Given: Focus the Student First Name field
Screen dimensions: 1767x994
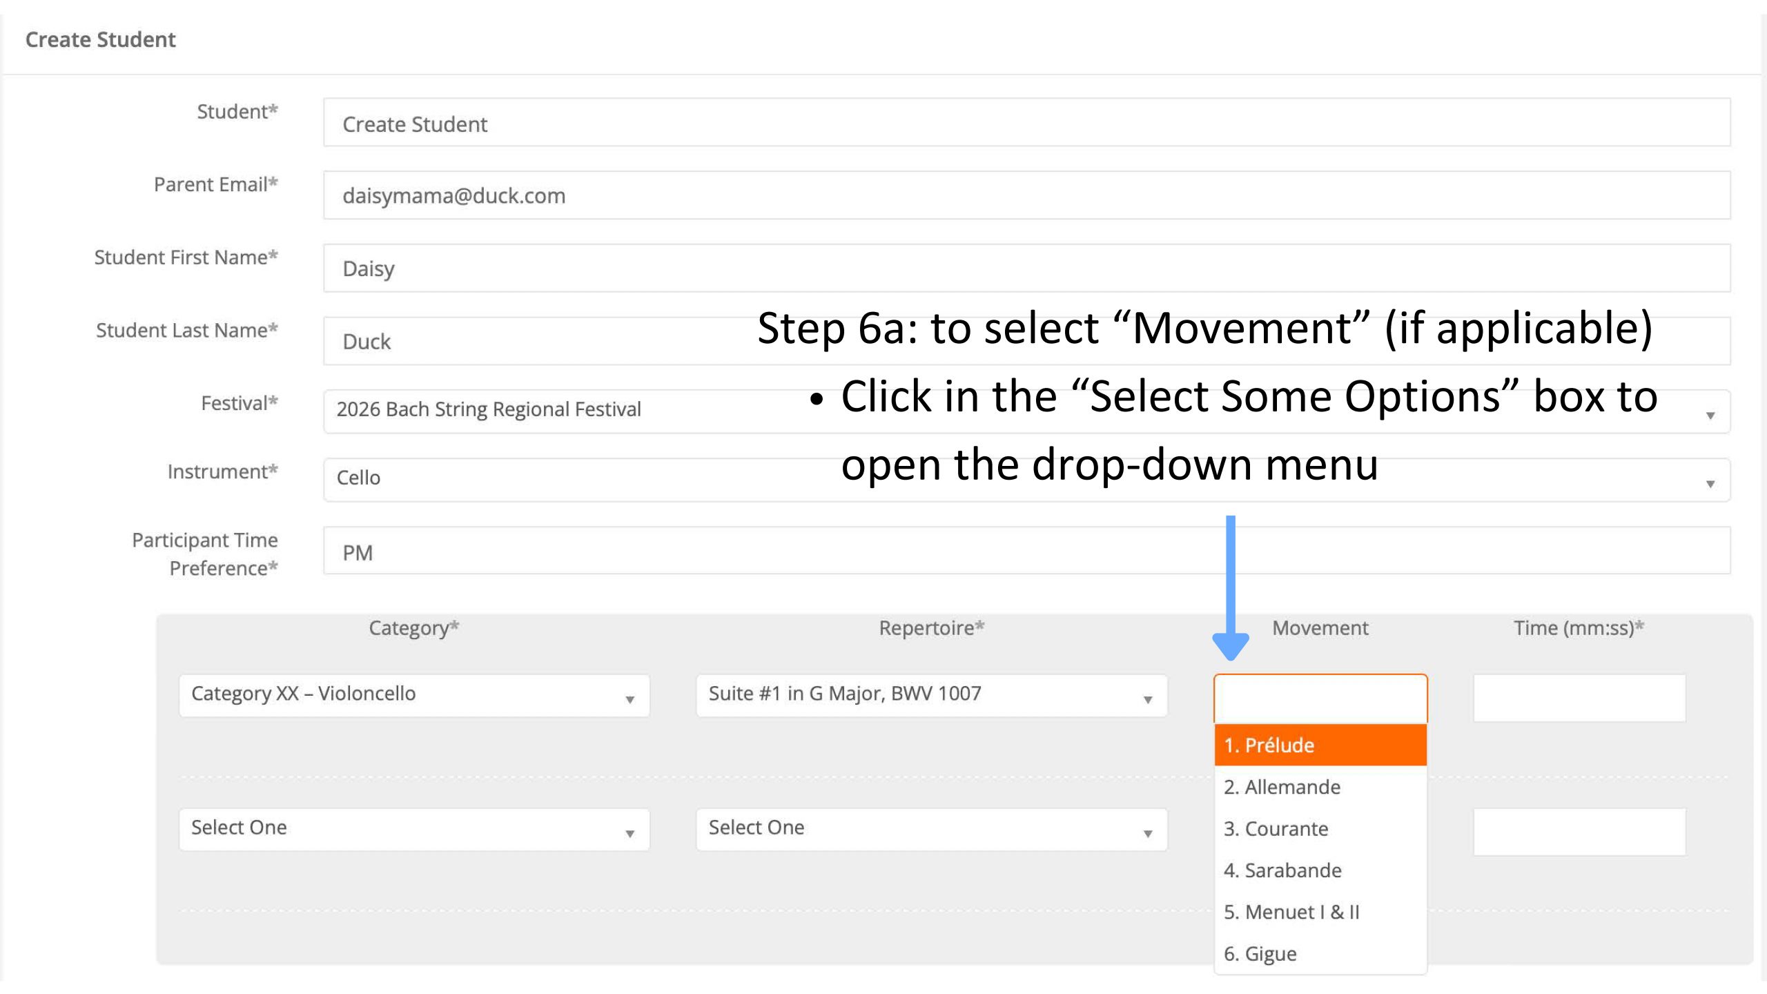Looking at the screenshot, I should pos(1026,268).
